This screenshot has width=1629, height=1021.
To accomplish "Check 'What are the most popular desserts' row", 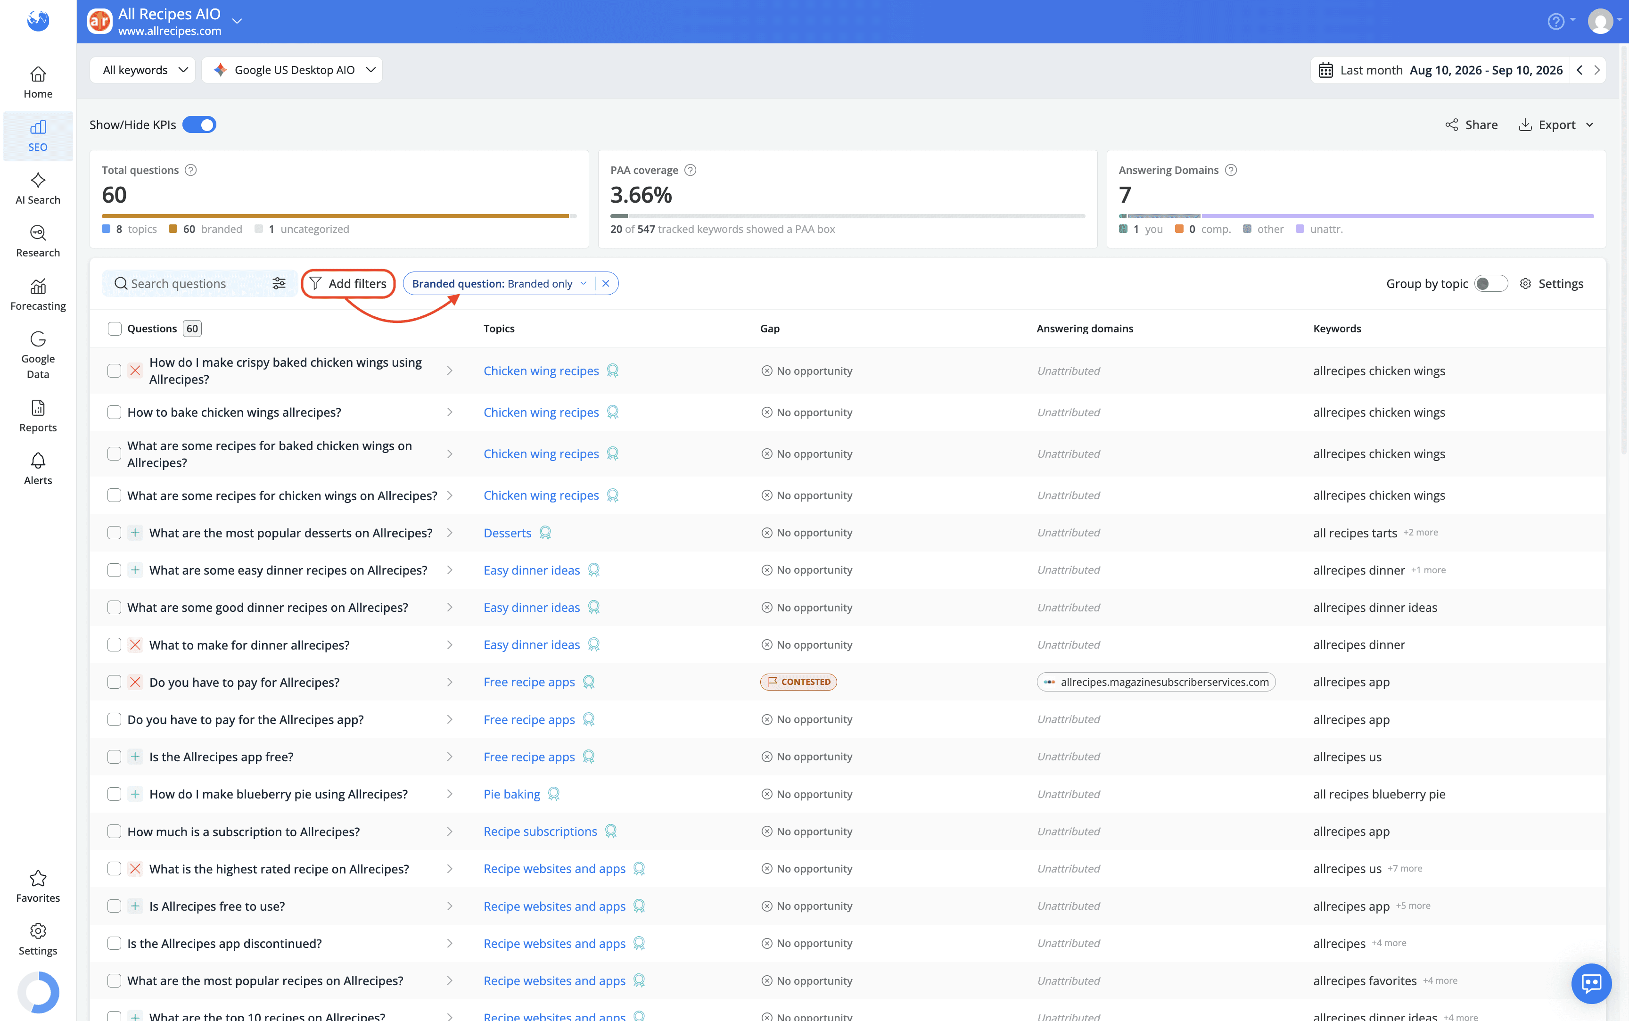I will 114,533.
